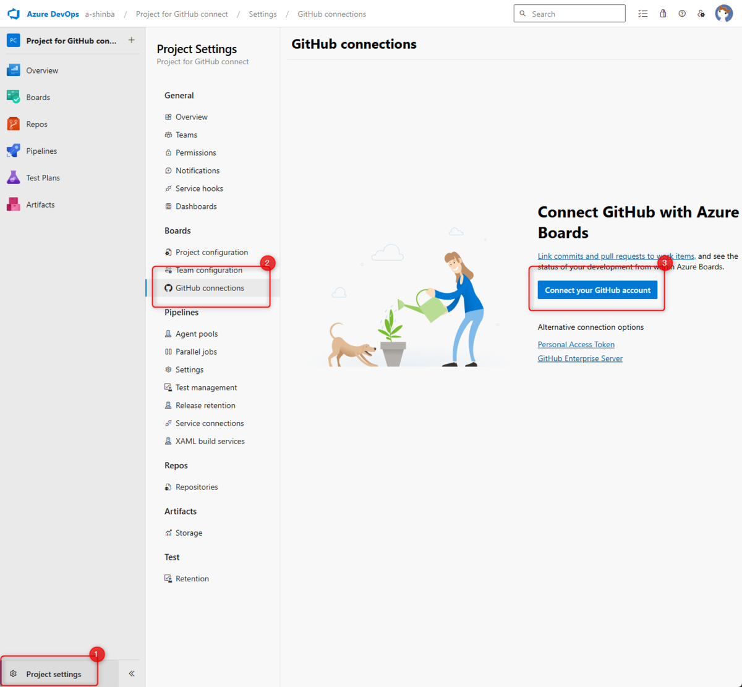This screenshot has width=742, height=687.
Task: Open the Pipelines hub icon
Action: click(14, 151)
